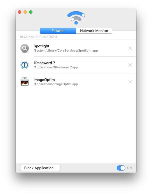Screen dimensions: 152x195
Task: Click the blue Wi-Fi logo icon
Action: coord(76,18)
